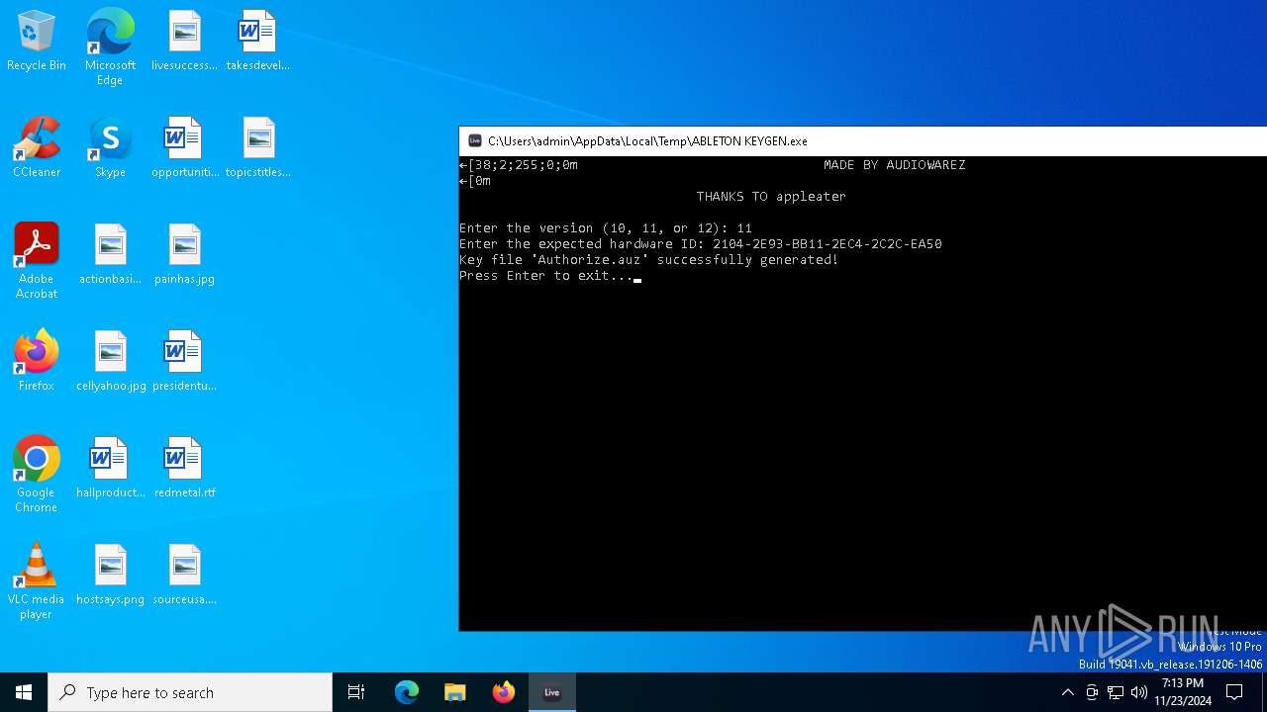Select painhas.jpg on the desktop
The image size is (1267, 712).
click(184, 255)
